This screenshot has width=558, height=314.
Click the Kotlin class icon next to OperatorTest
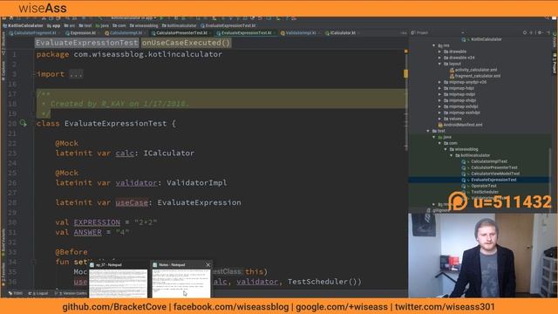click(x=463, y=186)
